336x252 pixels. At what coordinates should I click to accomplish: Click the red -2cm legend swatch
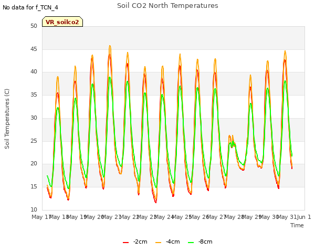[x=125, y=243]
